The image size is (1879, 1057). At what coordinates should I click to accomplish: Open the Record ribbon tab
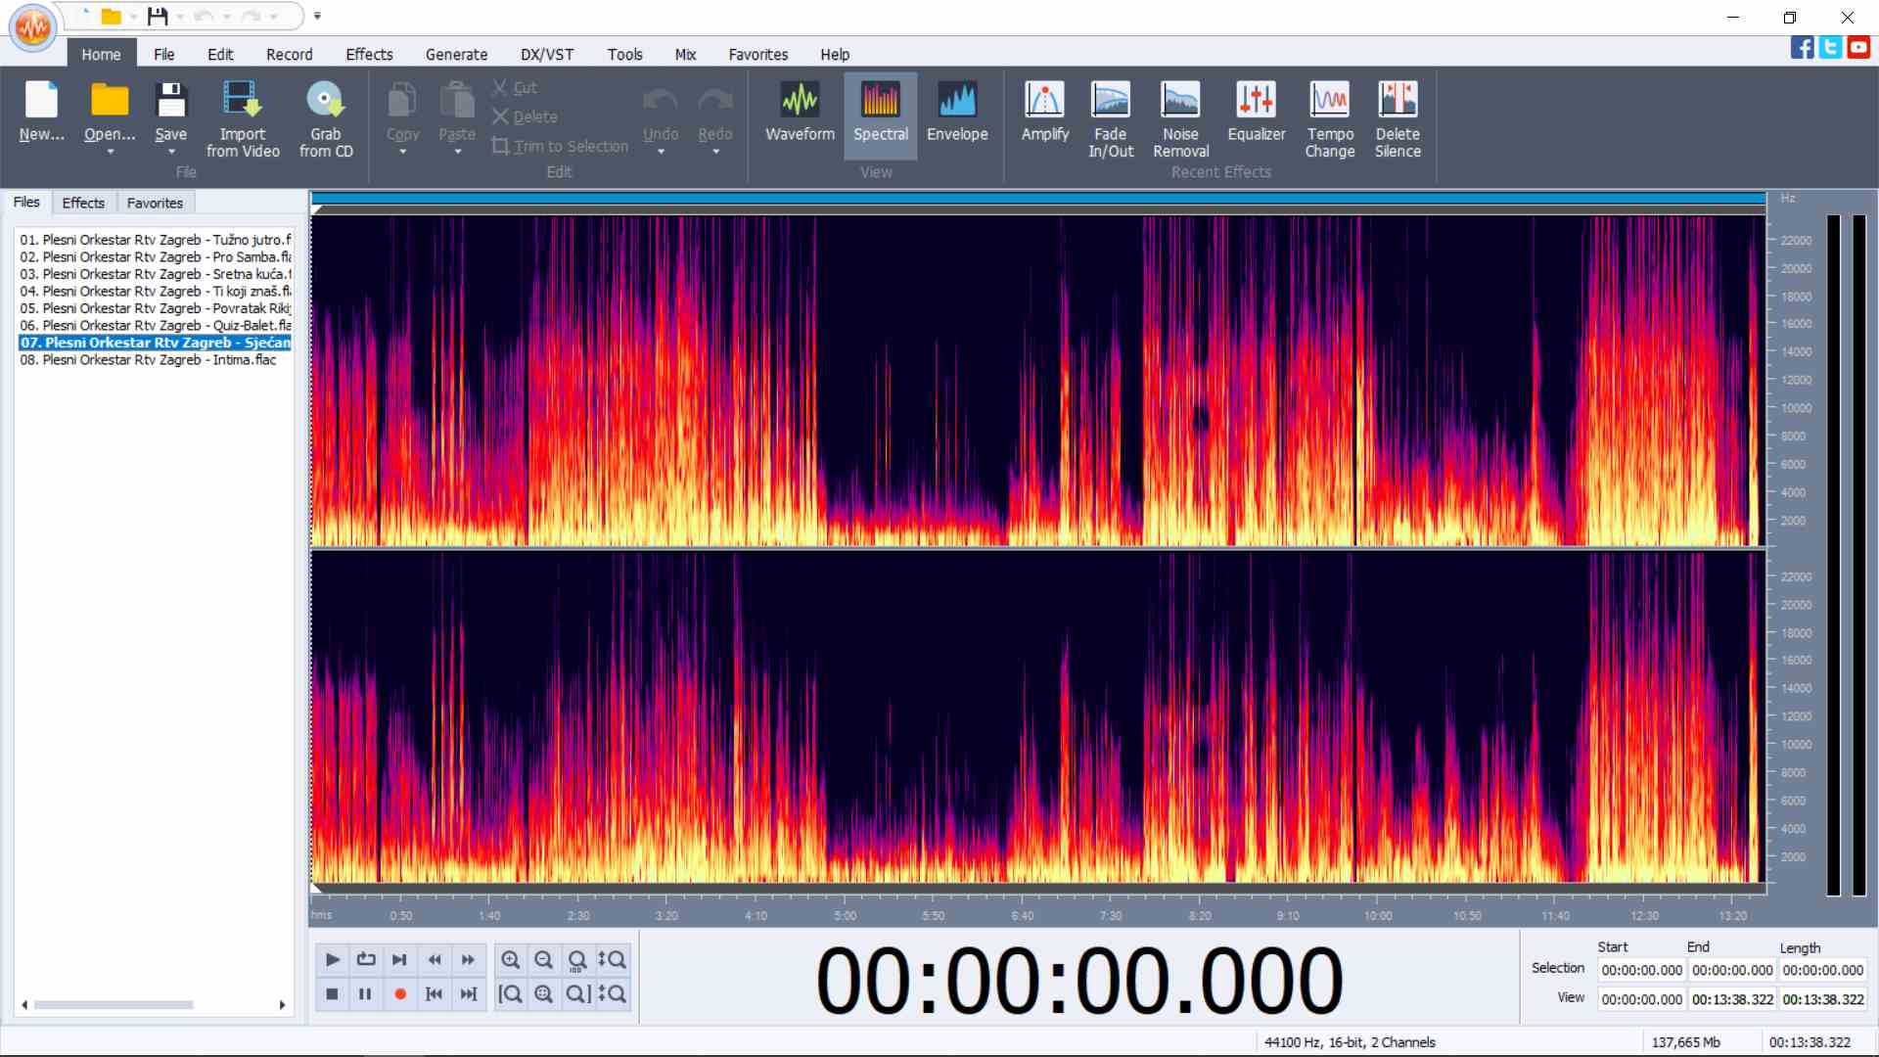289,55
